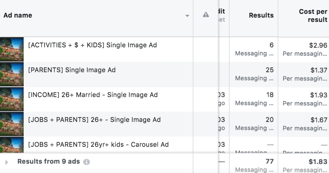Click the JOBS + PARENTS 26+ ad thumbnail
The width and height of the screenshot is (329, 173).
[x=12, y=124]
